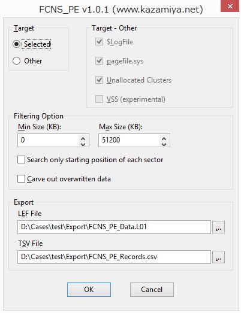
Task: Dismiss the dialog with Cancel
Action: 152,290
